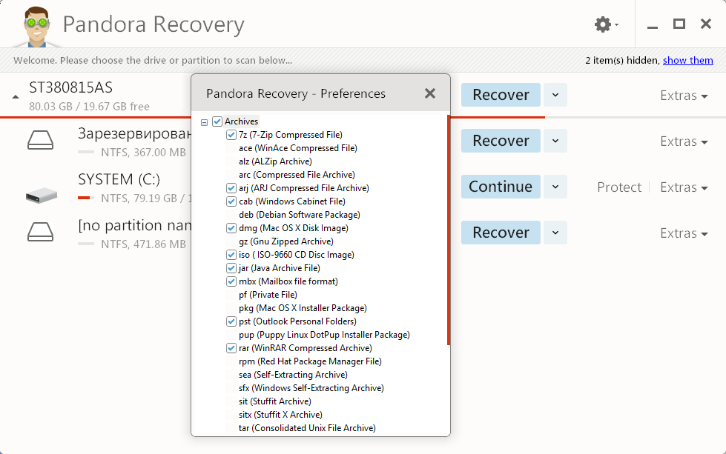Select pf (Private File) row

click(268, 295)
